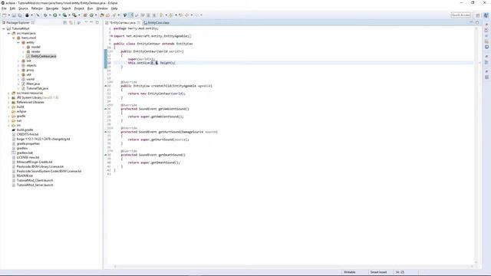Open the File menu
Viewport: 491px width, 276px height.
4,8
